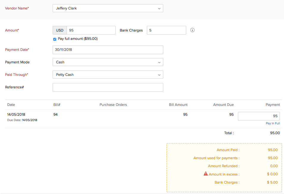284x194 pixels.
Task: Click the Payment Date field
Action: tap(108, 50)
